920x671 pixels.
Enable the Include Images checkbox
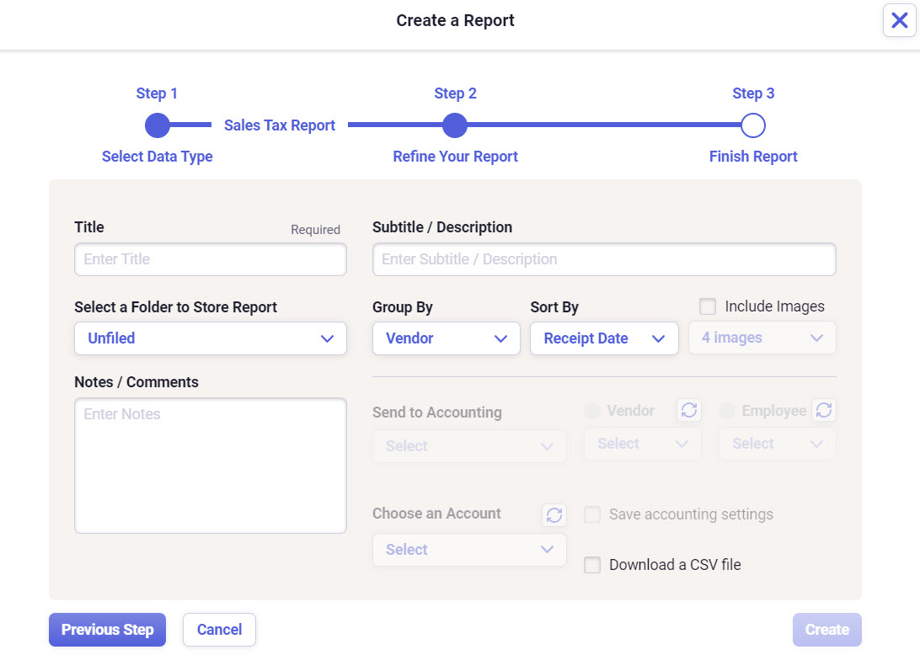[707, 306]
